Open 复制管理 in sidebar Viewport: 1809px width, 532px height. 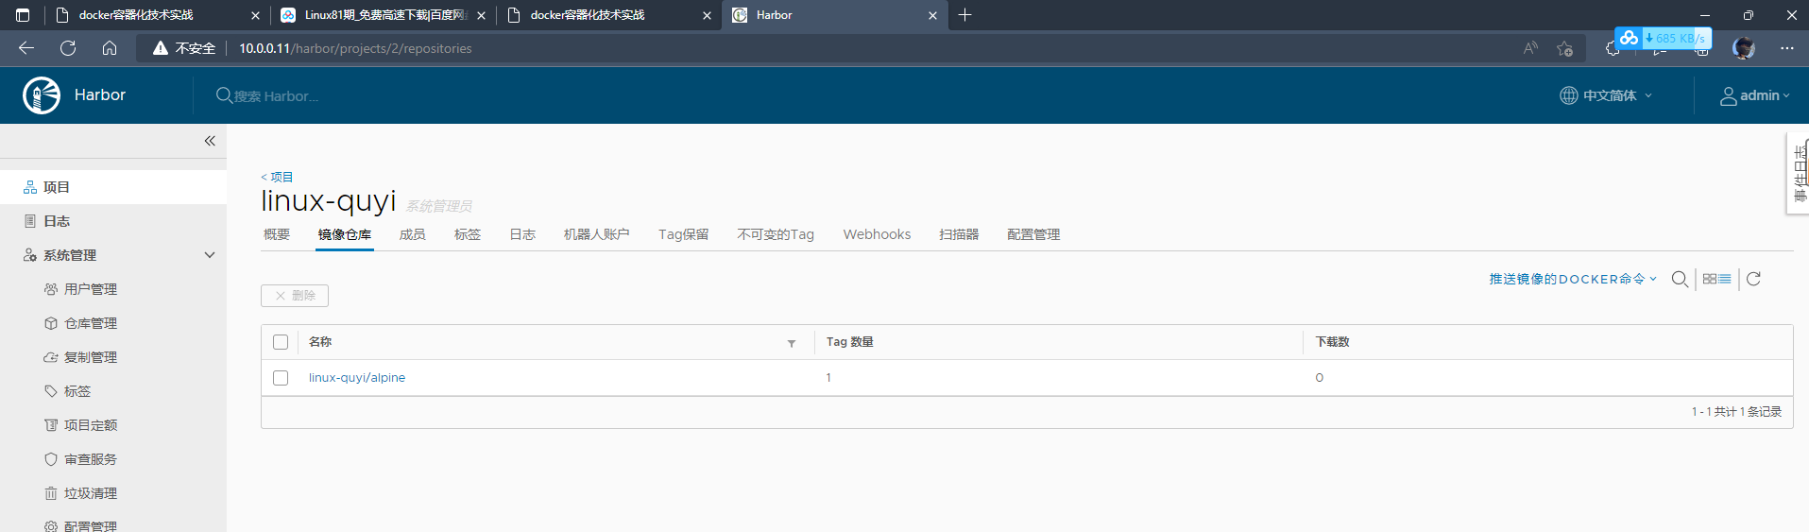coord(91,357)
